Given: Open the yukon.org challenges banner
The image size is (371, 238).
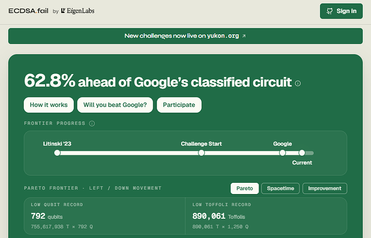Looking at the screenshot, I should pyautogui.click(x=185, y=36).
